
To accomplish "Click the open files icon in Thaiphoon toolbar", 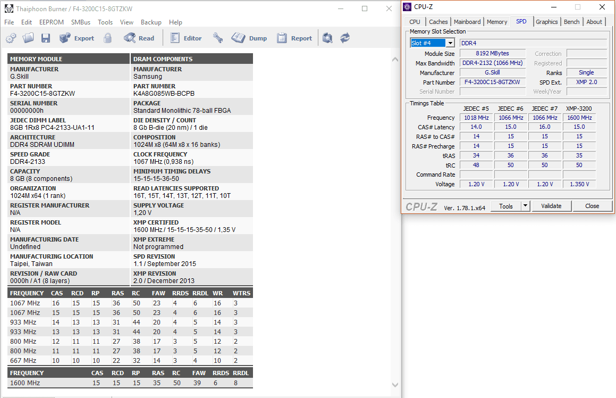I will click(x=28, y=38).
